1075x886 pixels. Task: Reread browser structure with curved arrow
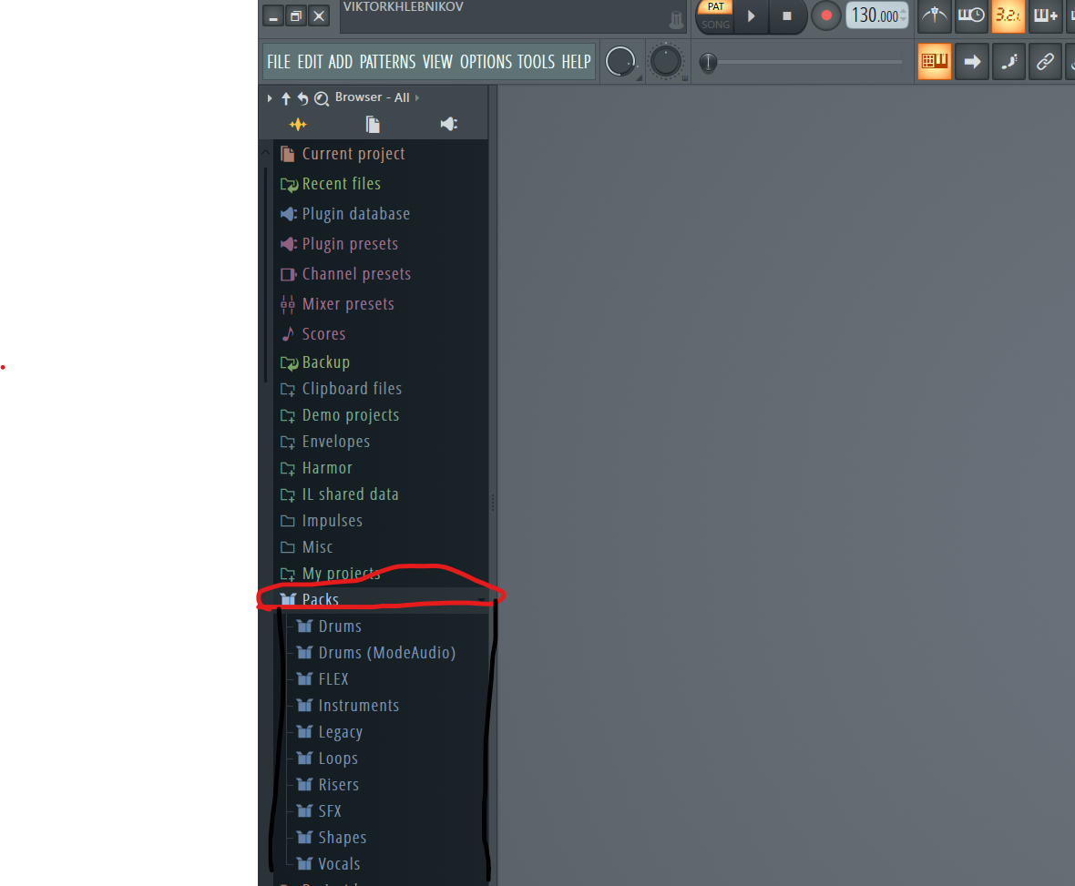[302, 98]
